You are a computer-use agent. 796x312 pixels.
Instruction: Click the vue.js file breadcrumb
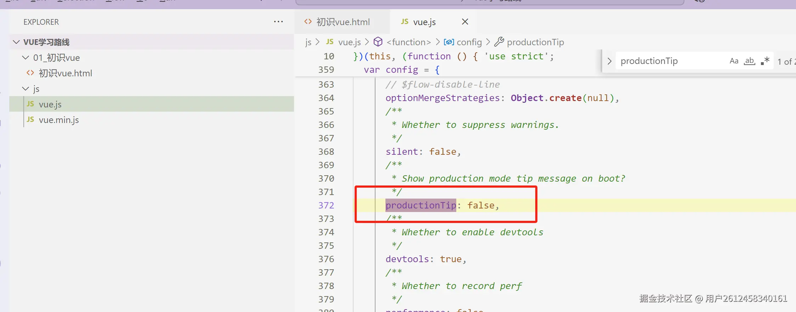click(343, 42)
